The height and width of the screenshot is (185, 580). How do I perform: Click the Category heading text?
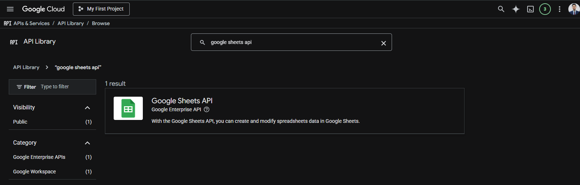point(25,142)
